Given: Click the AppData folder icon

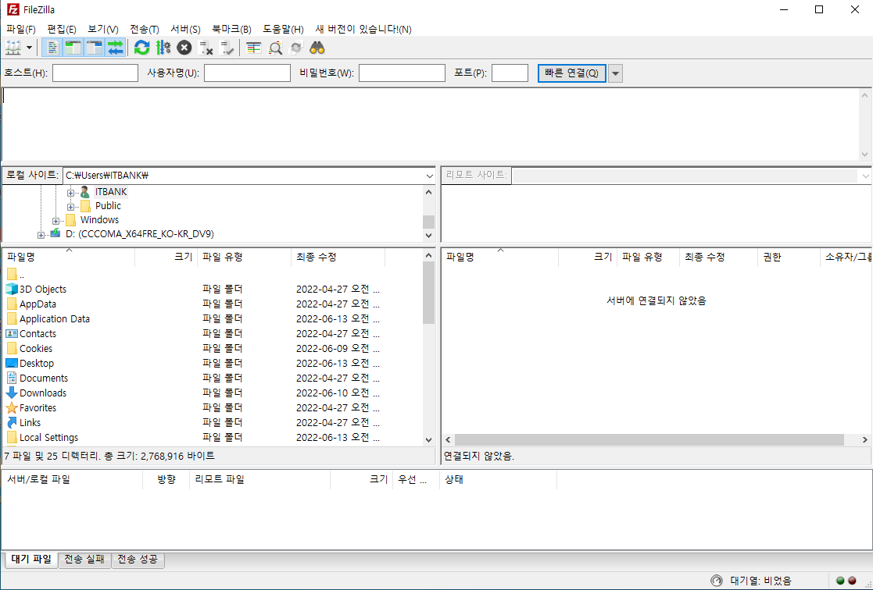Looking at the screenshot, I should click(12, 304).
